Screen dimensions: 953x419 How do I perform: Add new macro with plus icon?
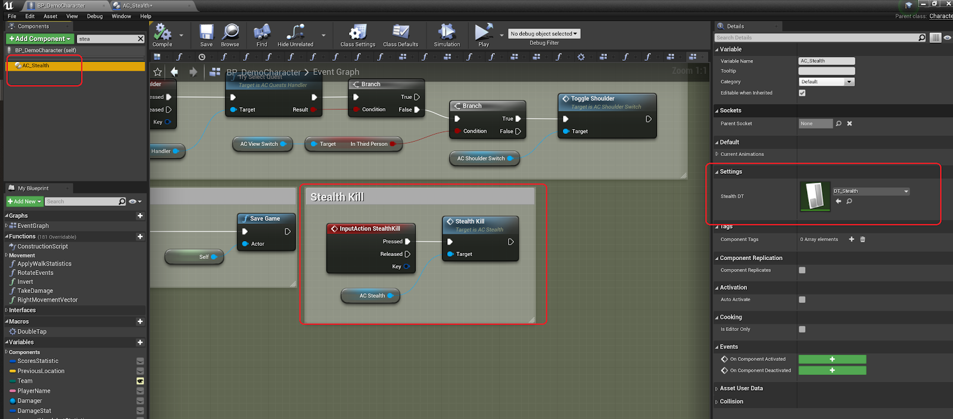[x=140, y=321]
